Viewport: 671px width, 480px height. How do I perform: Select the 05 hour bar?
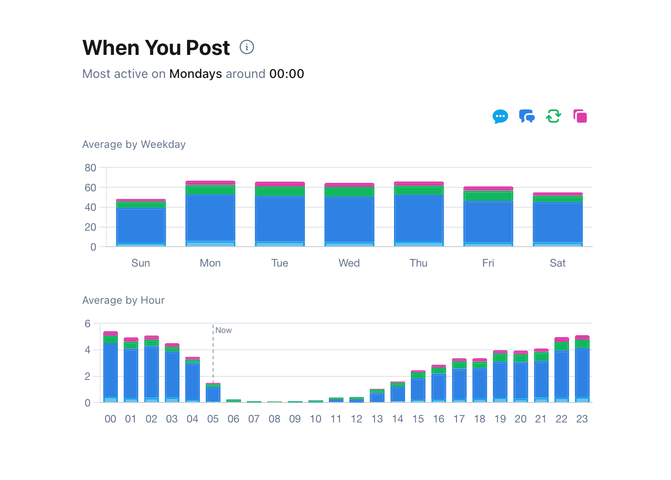(x=213, y=394)
